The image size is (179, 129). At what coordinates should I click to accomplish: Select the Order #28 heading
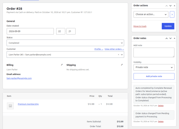point(14,9)
